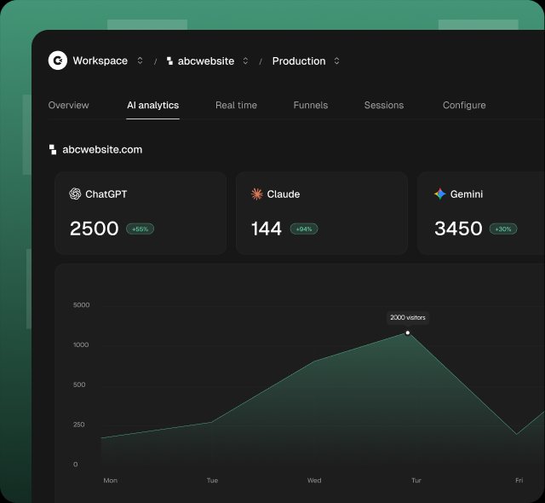Open the Production environment dropdown
Viewport: 545px width, 503px height.
tap(336, 61)
